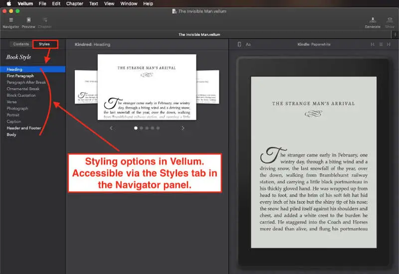Viewport: 399px width, 274px height.
Task: Select Paragraph After Break style
Action: click(x=26, y=82)
